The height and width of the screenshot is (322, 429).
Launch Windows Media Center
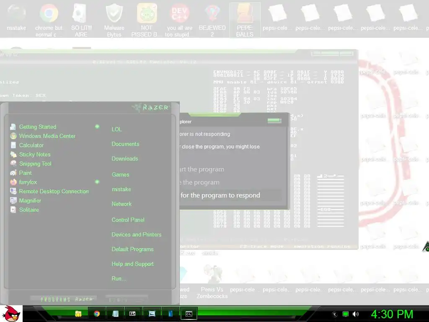(47, 136)
